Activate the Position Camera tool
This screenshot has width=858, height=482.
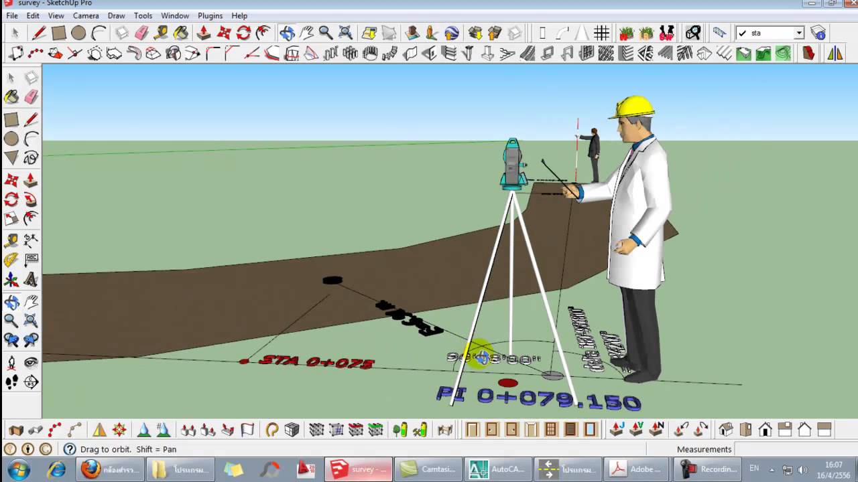pyautogui.click(x=11, y=363)
